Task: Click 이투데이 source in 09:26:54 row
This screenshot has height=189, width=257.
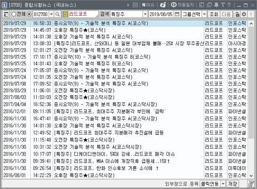Action: coord(237,168)
